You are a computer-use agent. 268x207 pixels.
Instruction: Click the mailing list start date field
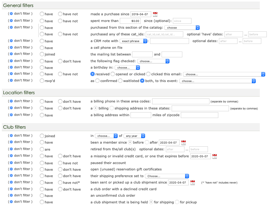pyautogui.click(x=142, y=54)
